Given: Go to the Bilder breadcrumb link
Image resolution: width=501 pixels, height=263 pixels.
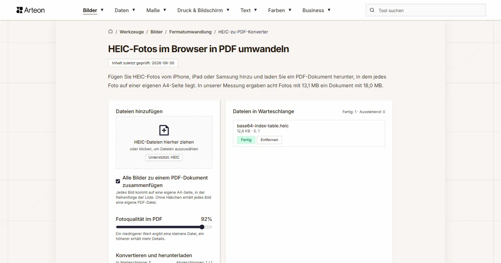Looking at the screenshot, I should [x=157, y=32].
